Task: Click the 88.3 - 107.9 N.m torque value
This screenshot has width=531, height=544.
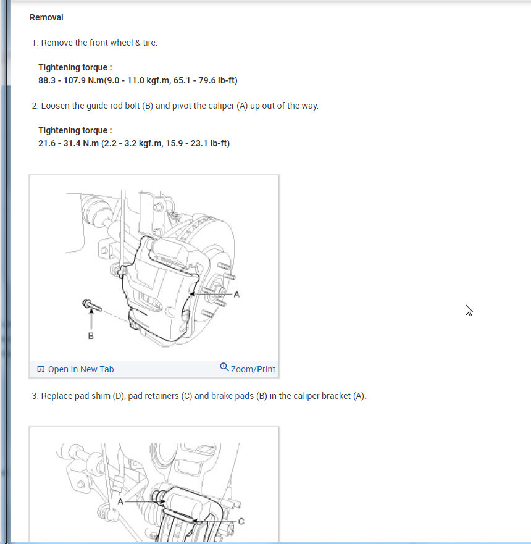Action: (138, 80)
